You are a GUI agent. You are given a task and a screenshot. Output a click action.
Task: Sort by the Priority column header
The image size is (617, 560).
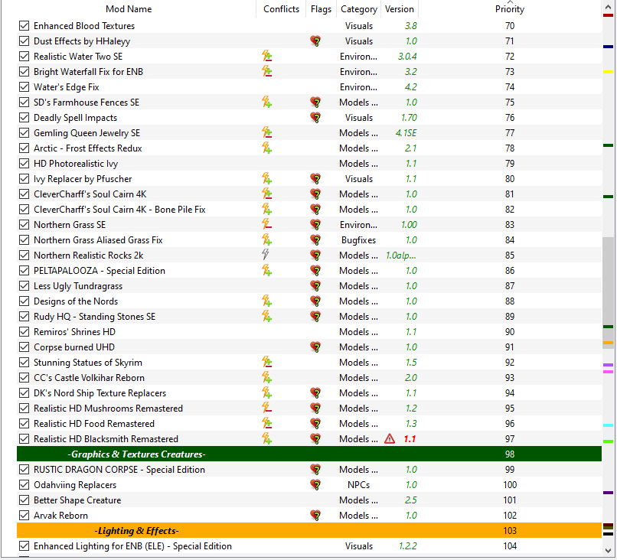coord(510,9)
